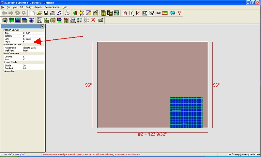Open the Communications menu
The width and height of the screenshot is (261, 157).
[x=52, y=7]
